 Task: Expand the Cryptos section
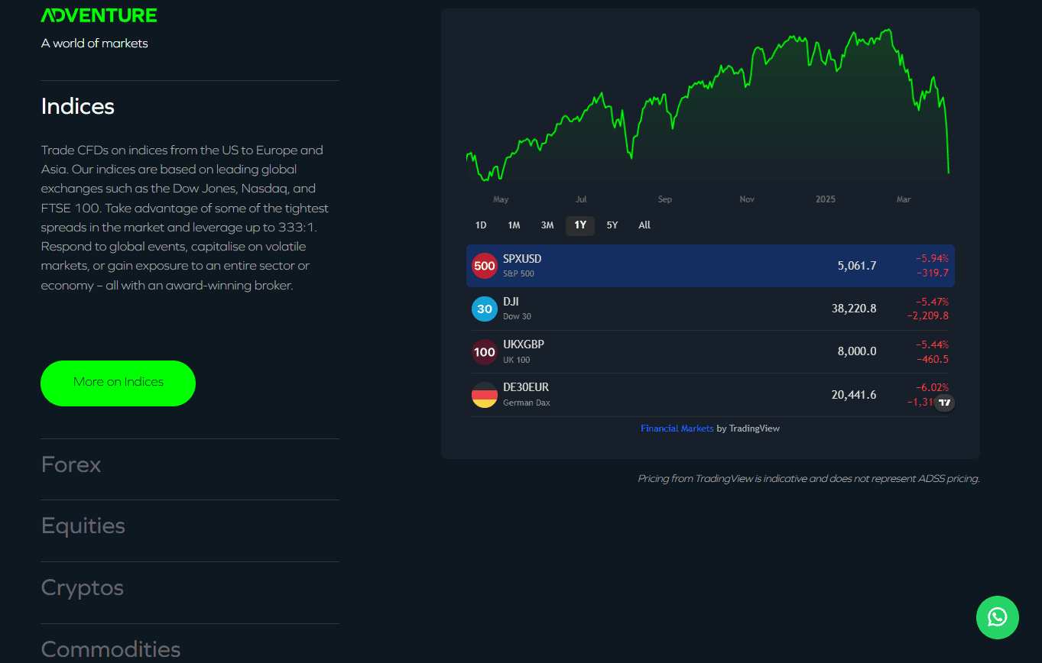click(82, 587)
